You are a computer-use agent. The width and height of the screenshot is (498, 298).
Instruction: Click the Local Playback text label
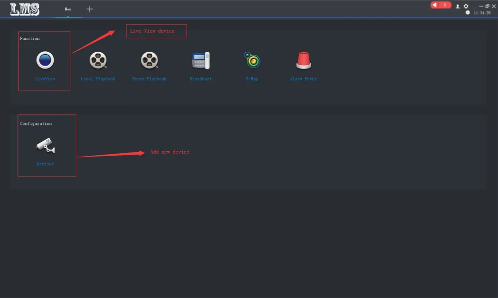[x=98, y=79]
